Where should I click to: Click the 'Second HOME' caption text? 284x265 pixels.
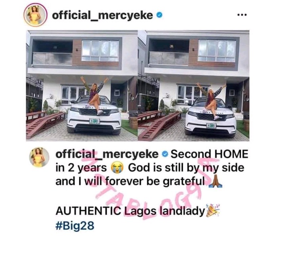tap(209, 154)
